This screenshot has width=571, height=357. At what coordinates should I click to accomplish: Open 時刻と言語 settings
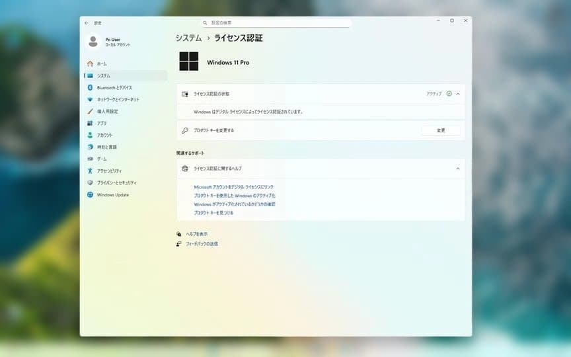pos(106,147)
